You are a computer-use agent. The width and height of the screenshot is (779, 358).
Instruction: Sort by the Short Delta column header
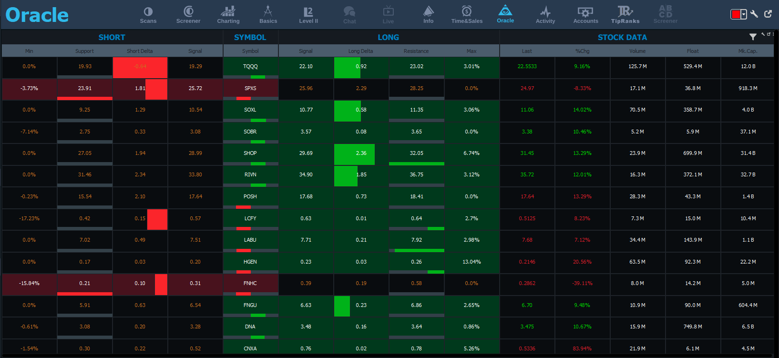coord(140,51)
